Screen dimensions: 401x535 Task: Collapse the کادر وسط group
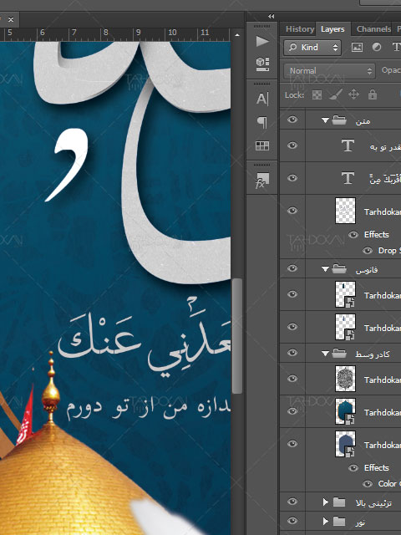coord(325,354)
